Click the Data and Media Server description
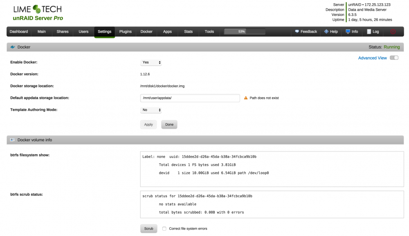This screenshot has height=236, width=409. (367, 10)
